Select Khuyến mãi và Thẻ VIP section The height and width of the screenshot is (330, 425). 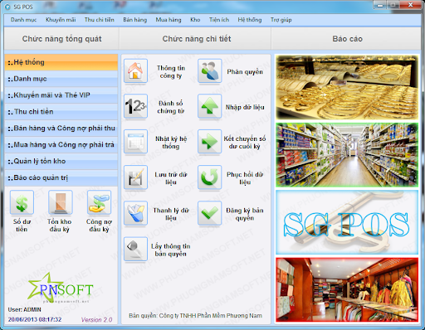tap(61, 95)
